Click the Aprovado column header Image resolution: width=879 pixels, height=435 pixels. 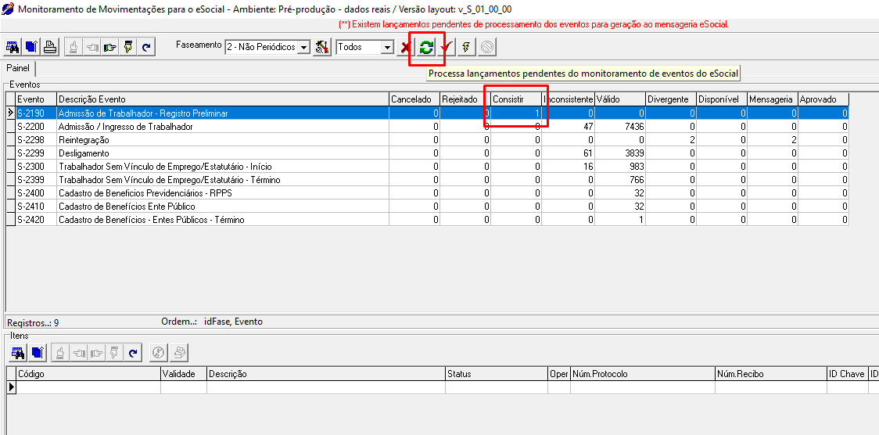tap(823, 99)
